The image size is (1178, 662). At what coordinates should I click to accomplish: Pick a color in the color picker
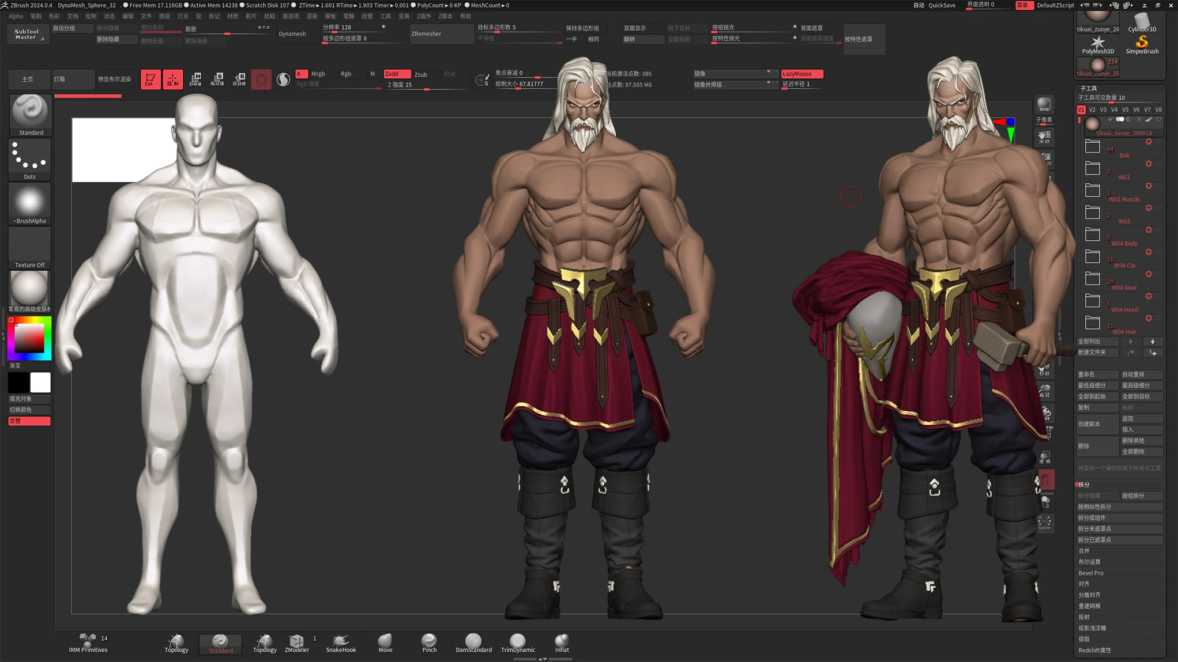tap(29, 338)
